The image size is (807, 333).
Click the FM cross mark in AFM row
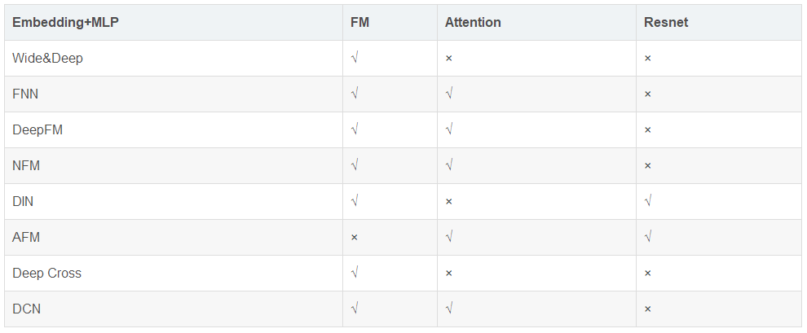pyautogui.click(x=355, y=238)
